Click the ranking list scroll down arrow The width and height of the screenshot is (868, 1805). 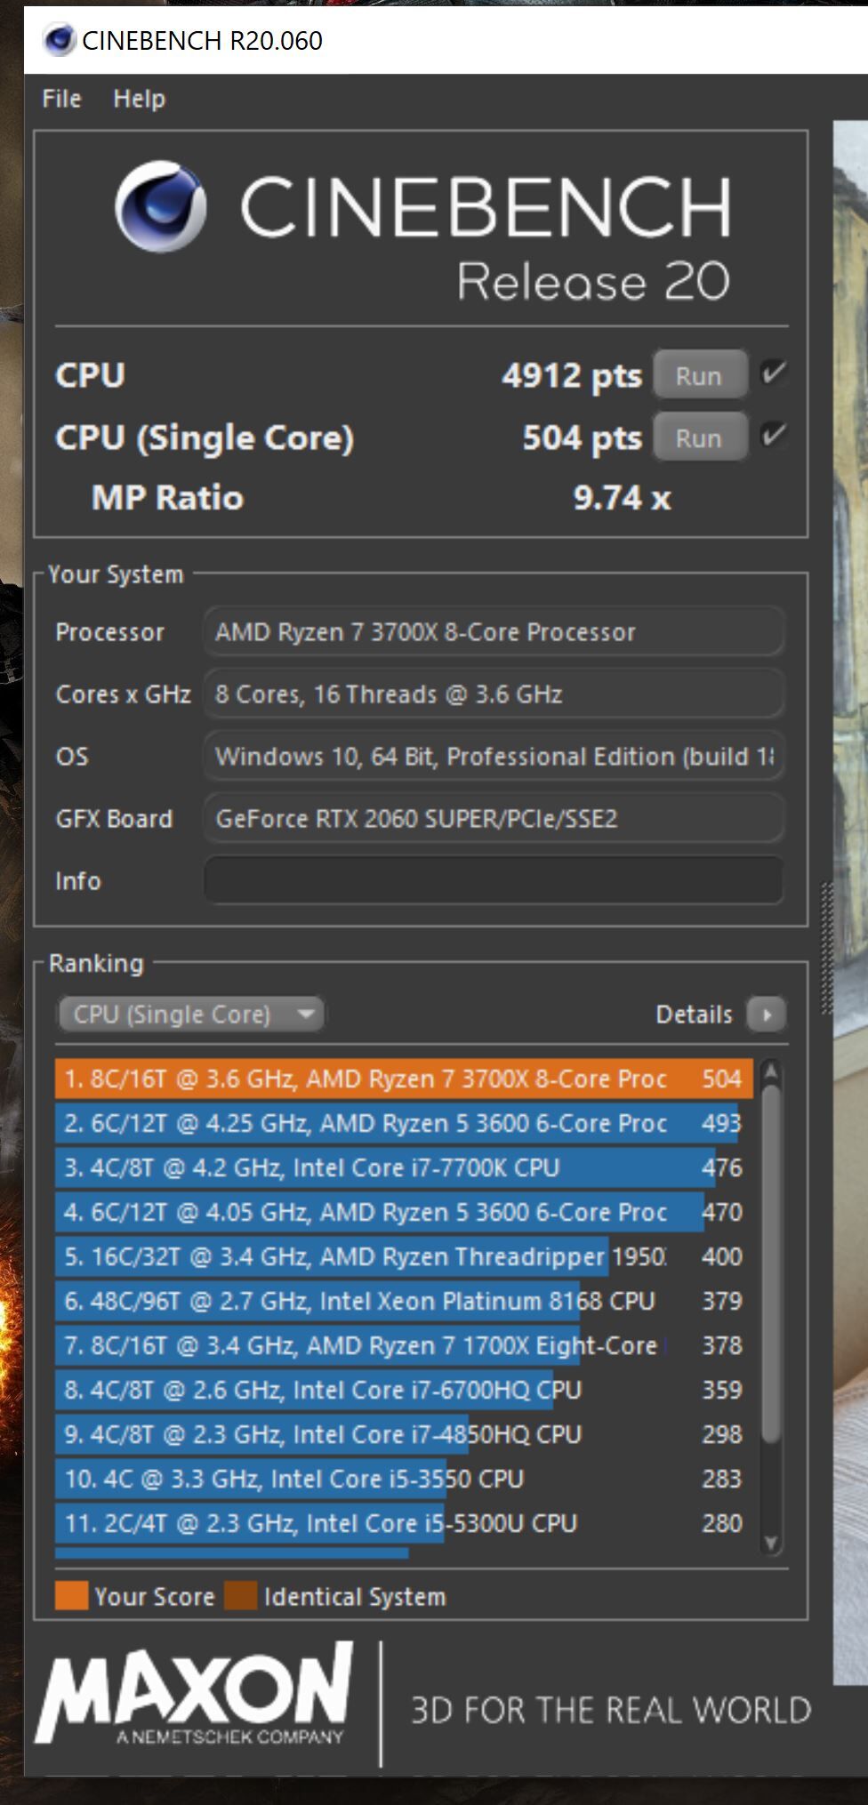771,1544
